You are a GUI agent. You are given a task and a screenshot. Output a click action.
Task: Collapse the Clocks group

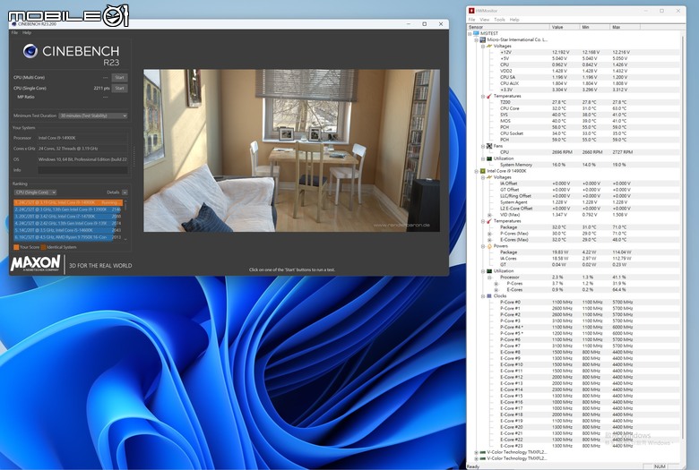(483, 295)
